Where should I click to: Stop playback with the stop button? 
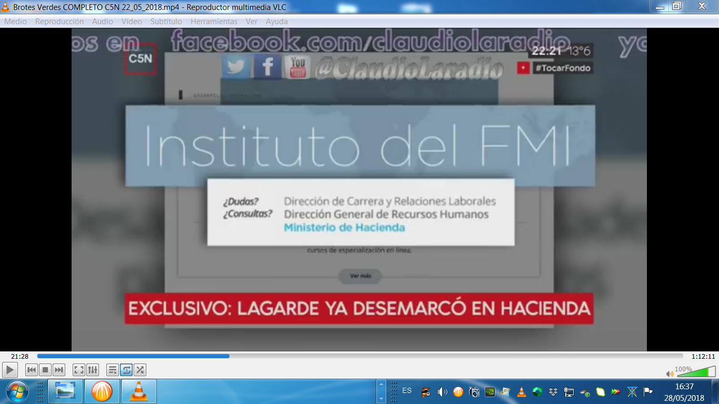[x=45, y=370]
